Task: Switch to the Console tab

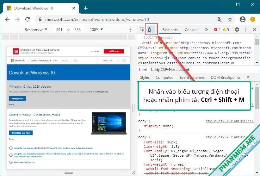Action: coord(191,30)
